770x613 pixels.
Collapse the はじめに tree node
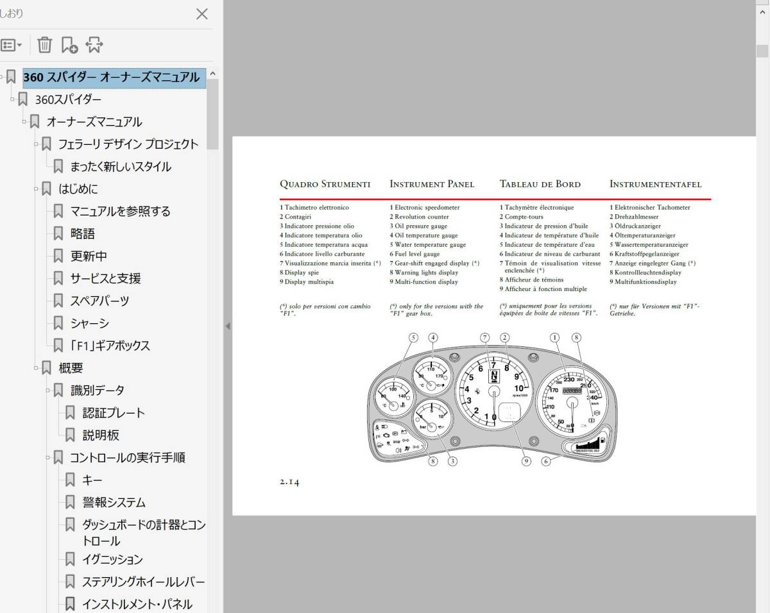[x=37, y=189]
